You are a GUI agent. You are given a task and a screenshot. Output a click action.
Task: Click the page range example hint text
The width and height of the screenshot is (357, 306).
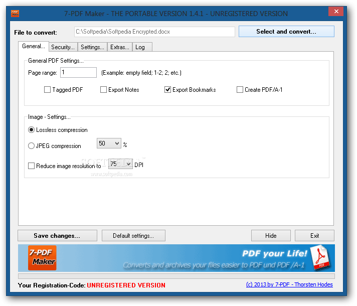pos(141,73)
